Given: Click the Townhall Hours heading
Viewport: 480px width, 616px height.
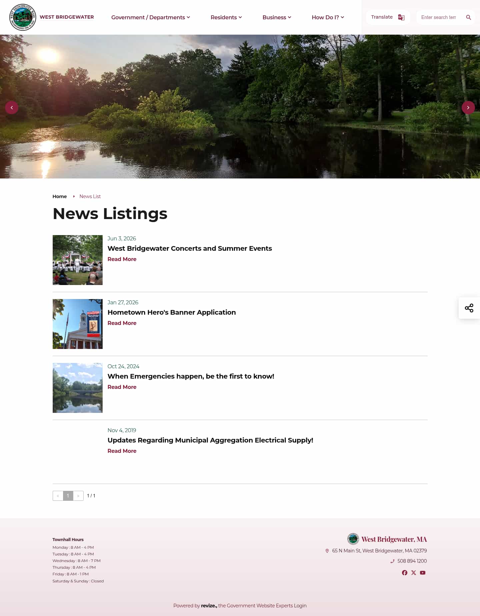Looking at the screenshot, I should tap(68, 539).
